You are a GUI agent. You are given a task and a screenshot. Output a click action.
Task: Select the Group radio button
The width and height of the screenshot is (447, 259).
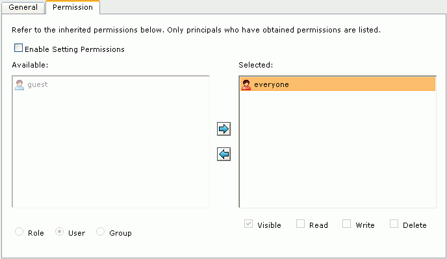point(100,232)
